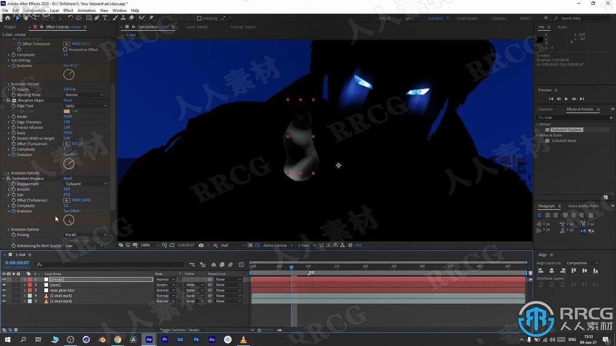This screenshot has width=616, height=346.
Task: Open the Composition menu
Action: click(x=35, y=11)
